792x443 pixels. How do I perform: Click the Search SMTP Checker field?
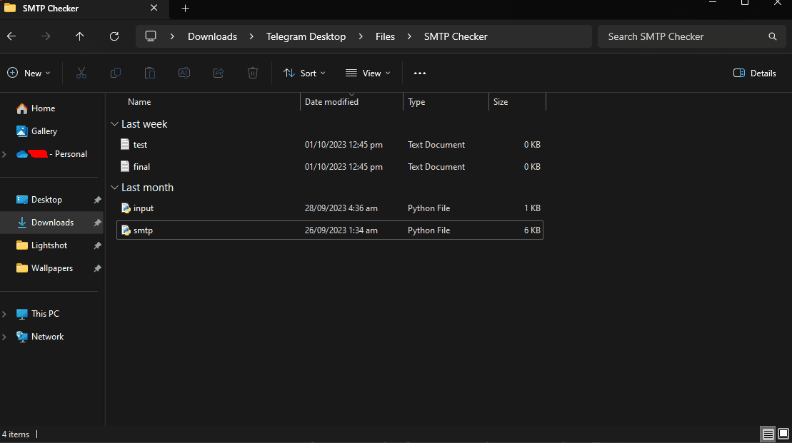[x=686, y=36]
